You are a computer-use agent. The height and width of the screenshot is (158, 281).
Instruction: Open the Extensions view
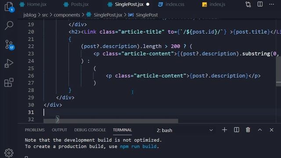point(9,83)
